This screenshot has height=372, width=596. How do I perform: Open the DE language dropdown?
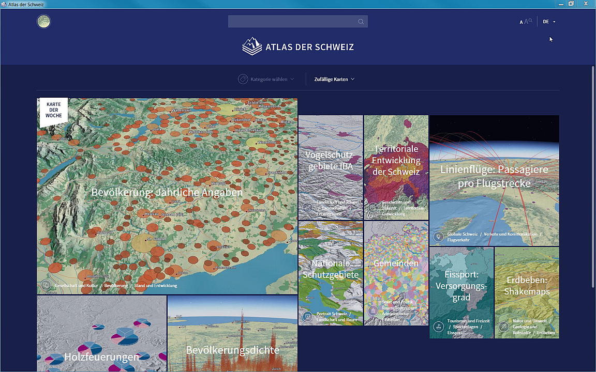pos(549,22)
